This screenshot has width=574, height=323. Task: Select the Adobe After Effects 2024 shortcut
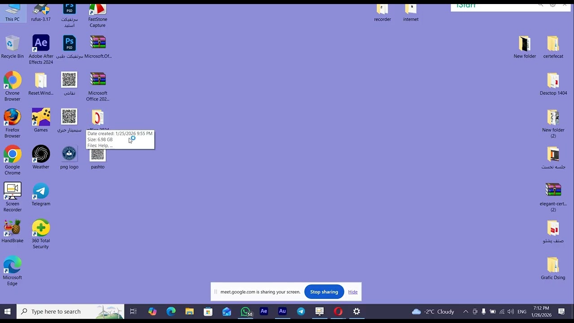pyautogui.click(x=41, y=50)
